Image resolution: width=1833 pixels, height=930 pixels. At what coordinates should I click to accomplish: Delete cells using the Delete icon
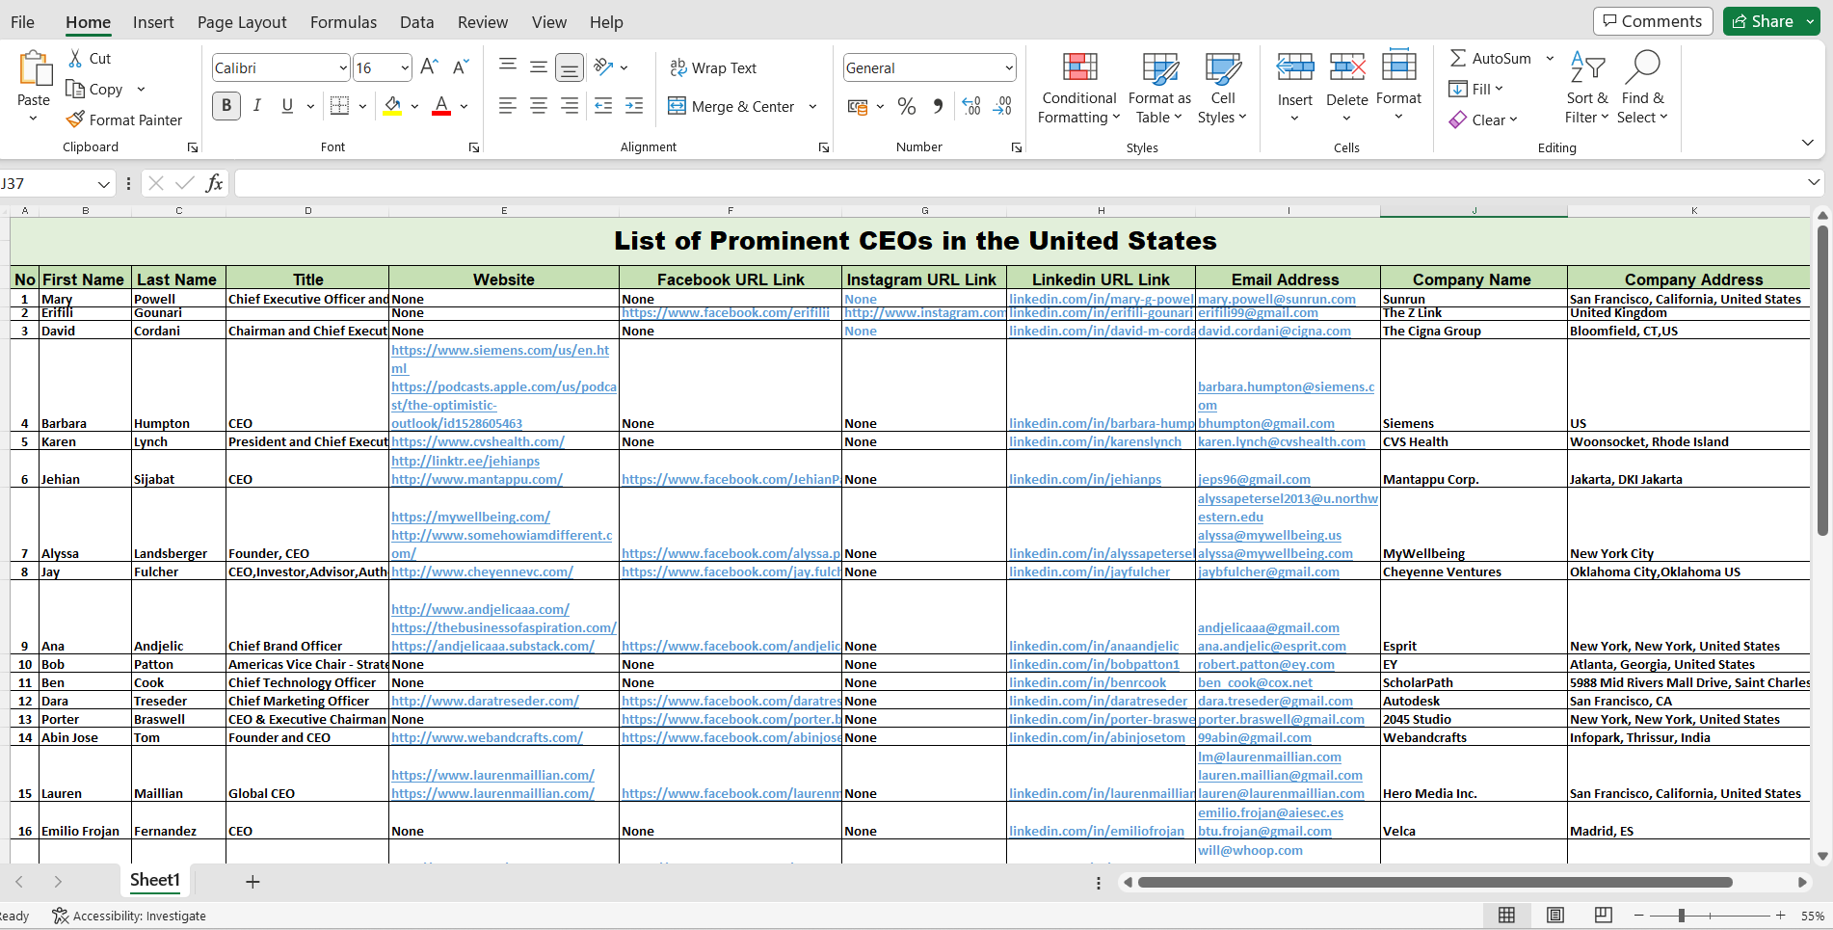point(1346,67)
